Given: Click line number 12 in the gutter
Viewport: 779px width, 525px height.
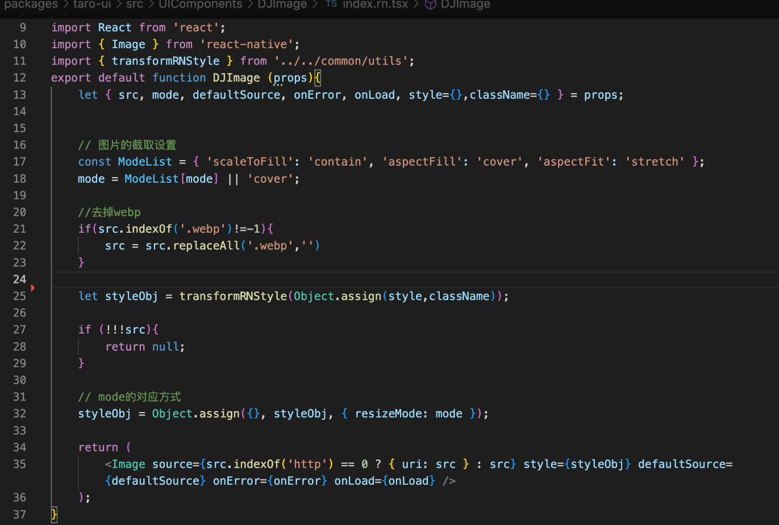Looking at the screenshot, I should [19, 78].
